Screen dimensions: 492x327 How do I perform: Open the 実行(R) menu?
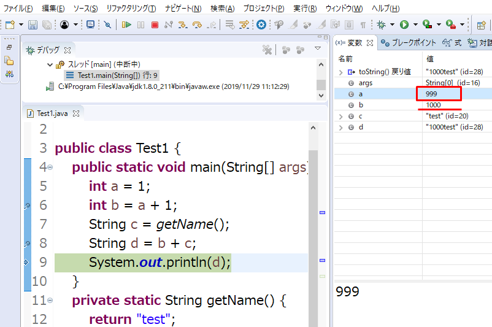click(x=305, y=8)
